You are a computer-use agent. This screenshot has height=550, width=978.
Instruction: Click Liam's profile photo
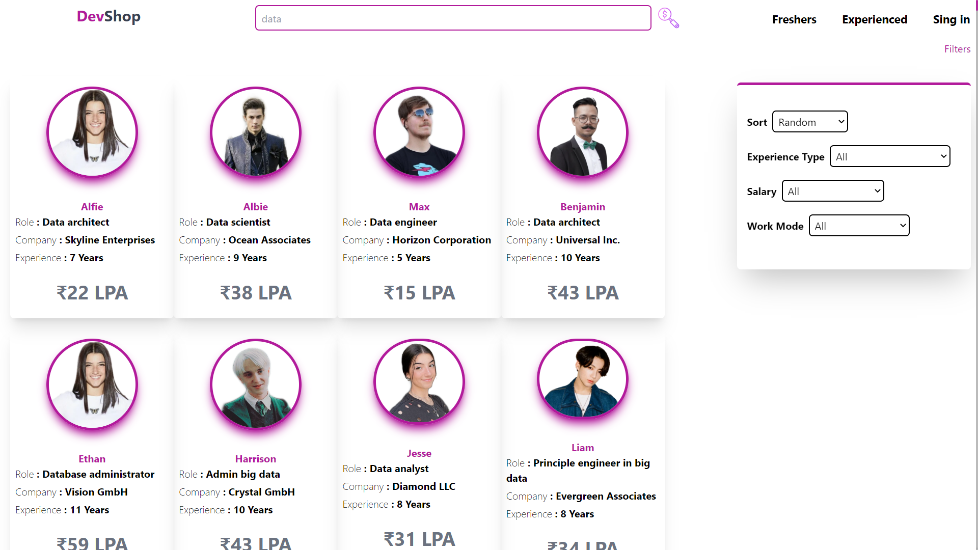(583, 378)
